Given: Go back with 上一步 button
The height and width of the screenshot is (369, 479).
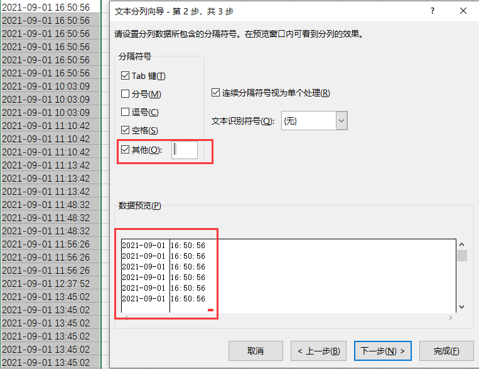Looking at the screenshot, I should click(x=319, y=351).
